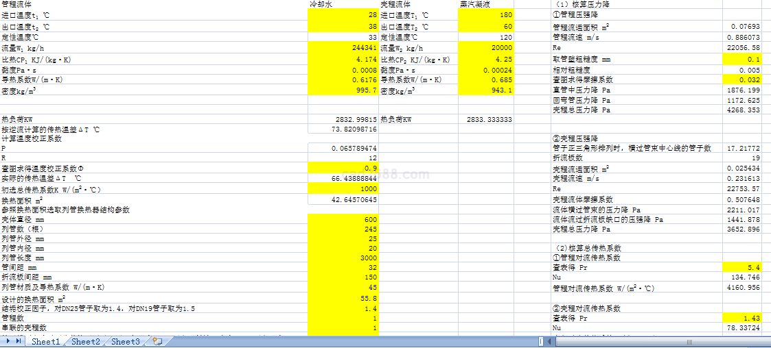Click the 列管数 value cell 245

point(343,229)
